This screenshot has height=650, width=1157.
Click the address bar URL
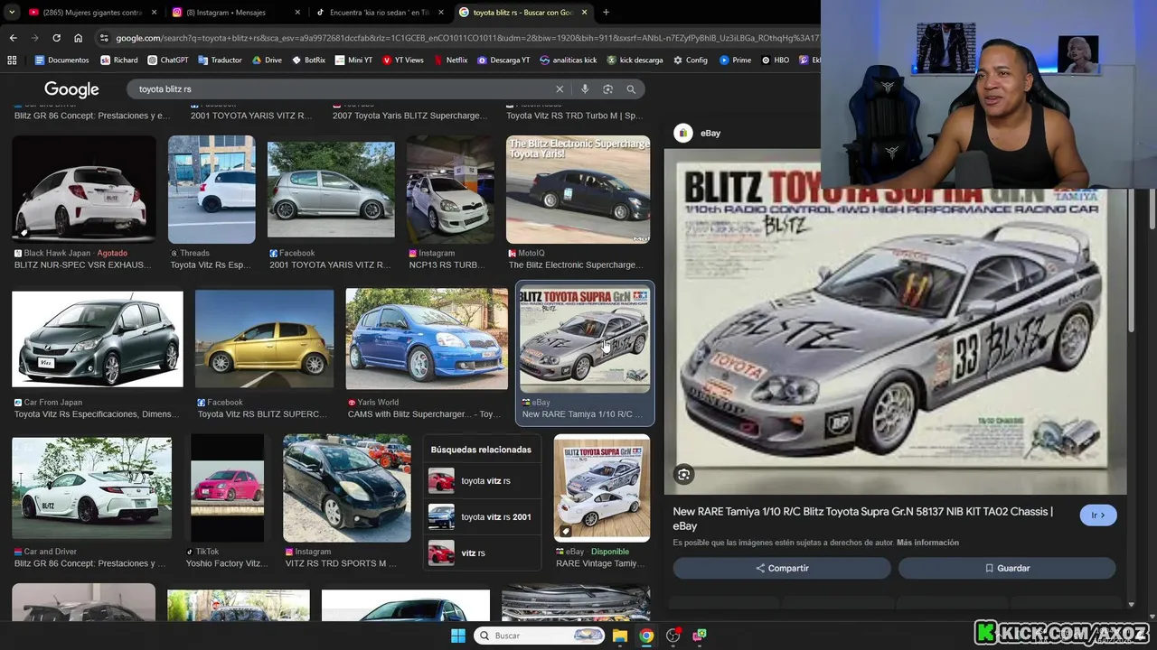[x=466, y=38]
